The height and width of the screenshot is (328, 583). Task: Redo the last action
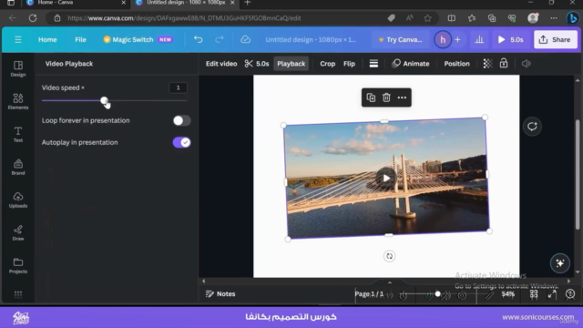click(x=220, y=39)
